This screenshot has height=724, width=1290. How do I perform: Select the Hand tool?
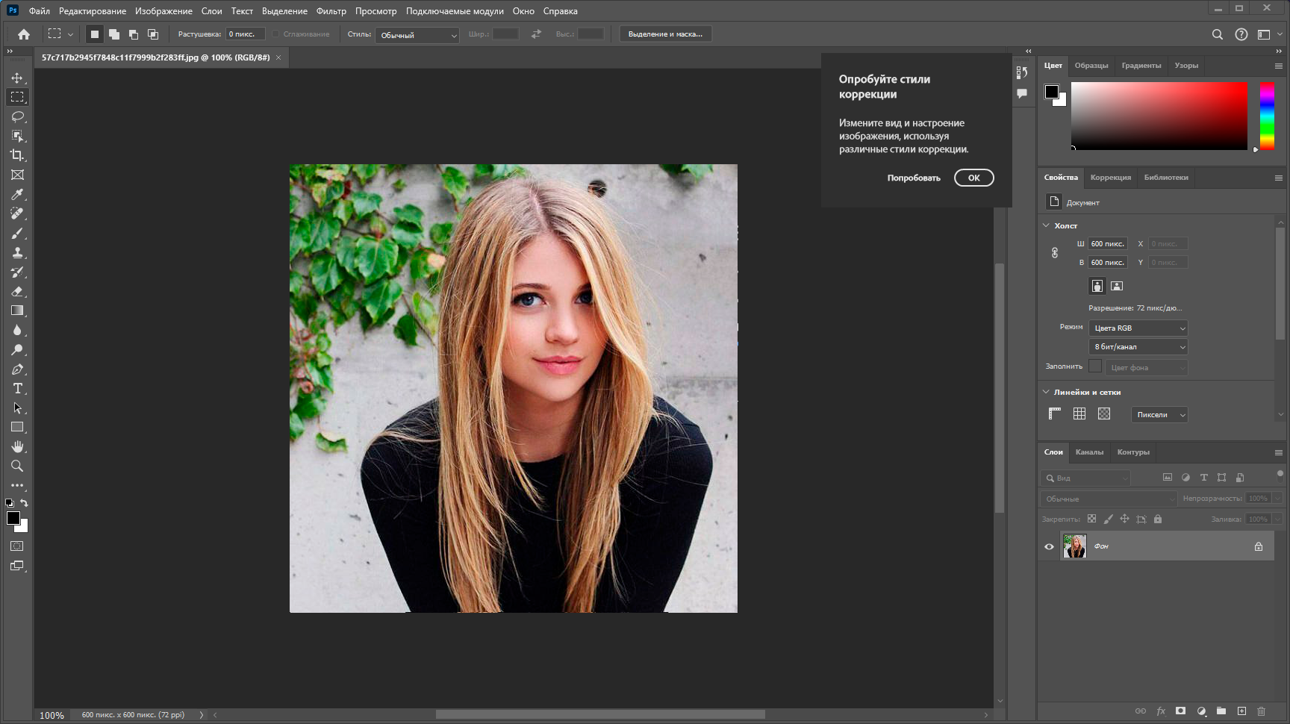[17, 446]
